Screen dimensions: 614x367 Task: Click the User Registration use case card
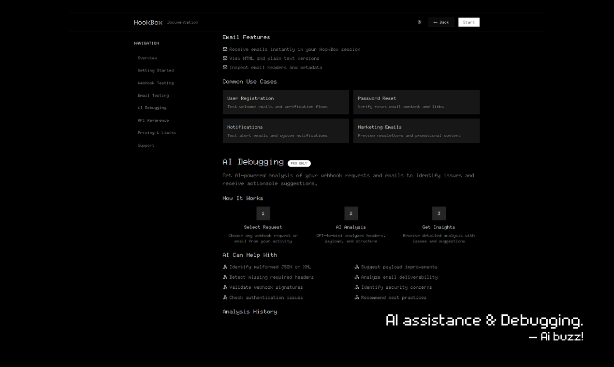(286, 102)
